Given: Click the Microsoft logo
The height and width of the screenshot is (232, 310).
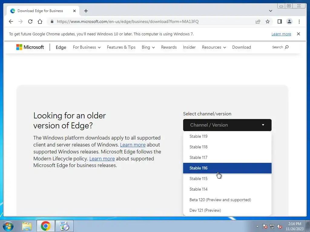Looking at the screenshot, I should click(x=30, y=47).
